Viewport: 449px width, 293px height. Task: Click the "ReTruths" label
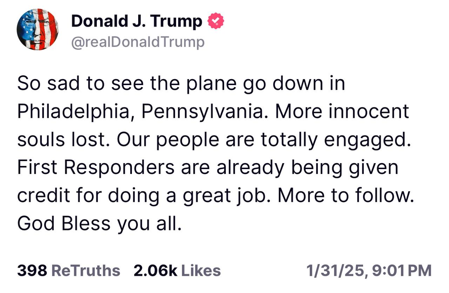86,271
